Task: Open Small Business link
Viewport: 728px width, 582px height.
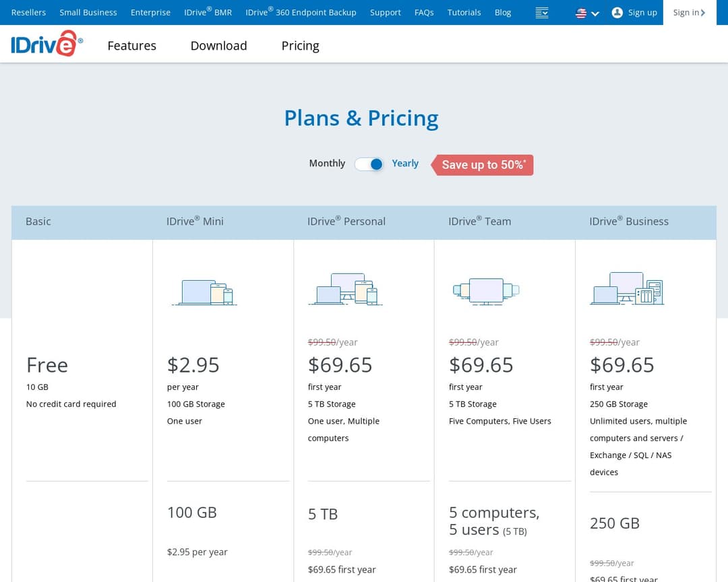Action: tap(88, 13)
